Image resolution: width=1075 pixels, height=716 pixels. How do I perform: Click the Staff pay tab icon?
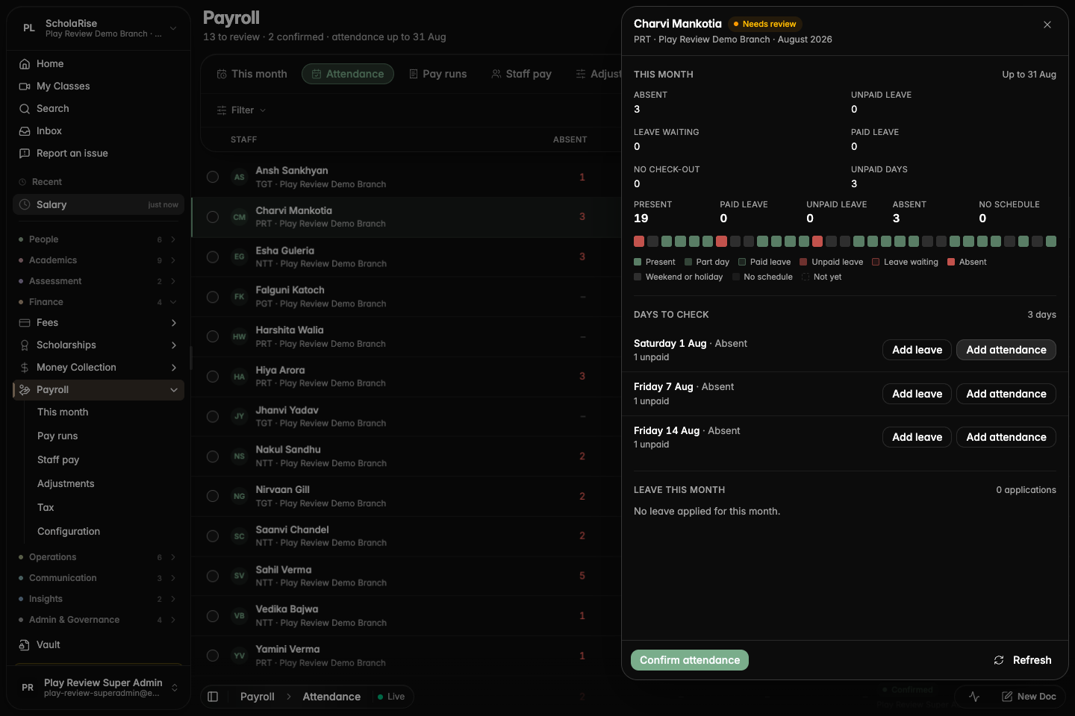click(496, 74)
